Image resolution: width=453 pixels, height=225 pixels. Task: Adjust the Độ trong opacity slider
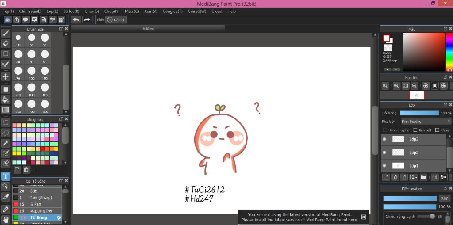click(419, 113)
